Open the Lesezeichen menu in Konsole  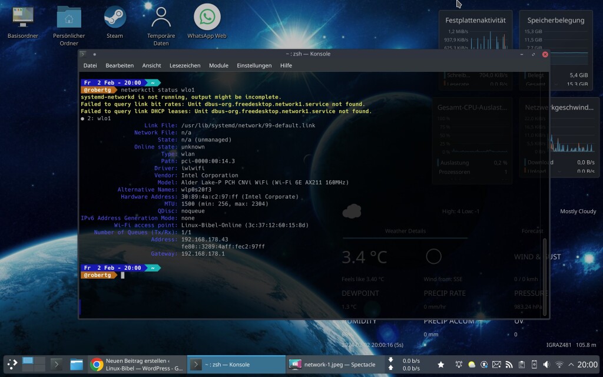coord(185,65)
